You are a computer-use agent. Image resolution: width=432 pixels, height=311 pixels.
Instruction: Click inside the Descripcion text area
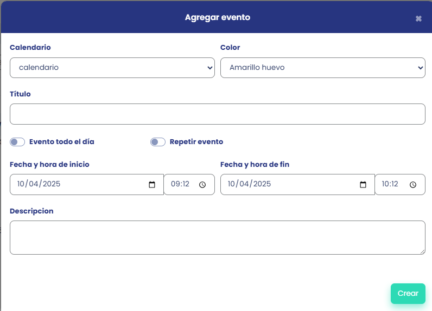(x=217, y=237)
